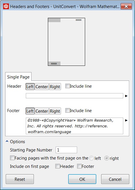Viewport: 135px width, 190px height.
Task: Enable the Facing pages checkbox
Action: coord(12,158)
